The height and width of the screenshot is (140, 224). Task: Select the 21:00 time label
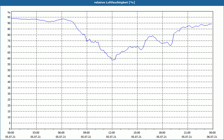188,133
